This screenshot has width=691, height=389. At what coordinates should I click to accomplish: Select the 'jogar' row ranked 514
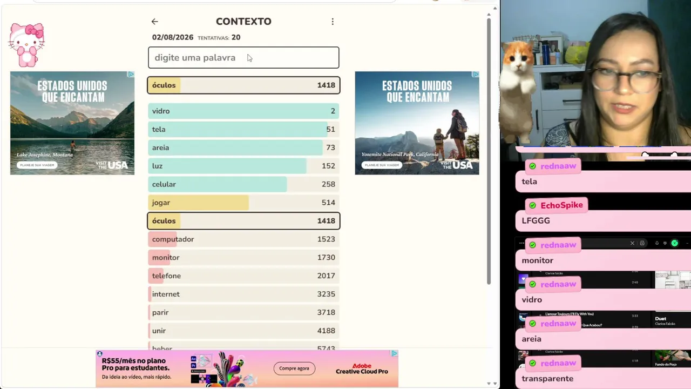click(x=243, y=203)
